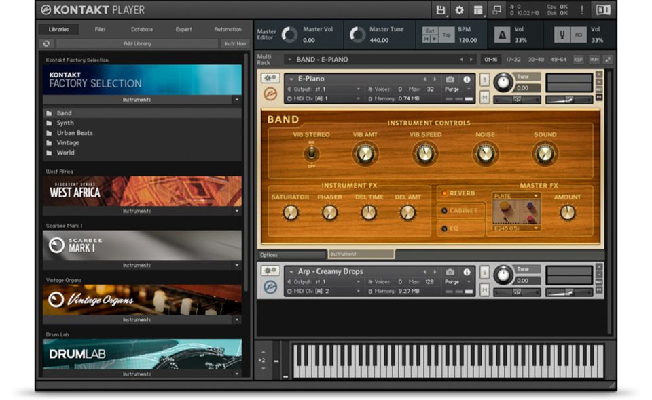Click the Master Vol knob
Viewport: 652px width, 400px height.
[x=289, y=35]
